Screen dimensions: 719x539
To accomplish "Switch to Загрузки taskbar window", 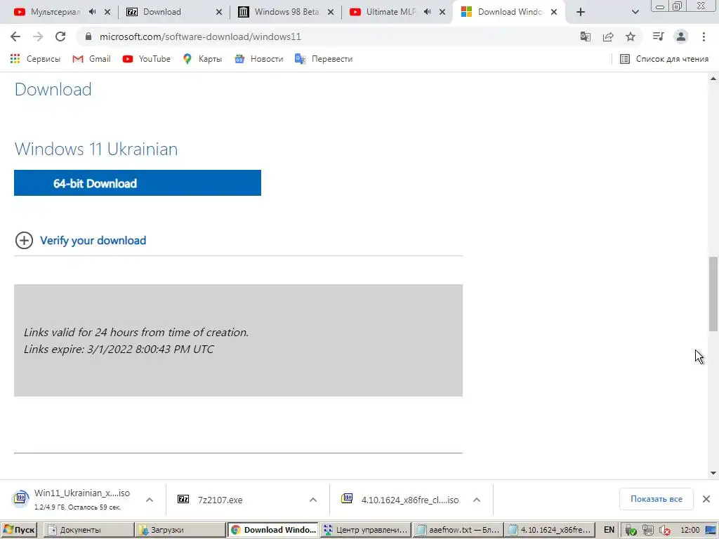I will click(180, 530).
